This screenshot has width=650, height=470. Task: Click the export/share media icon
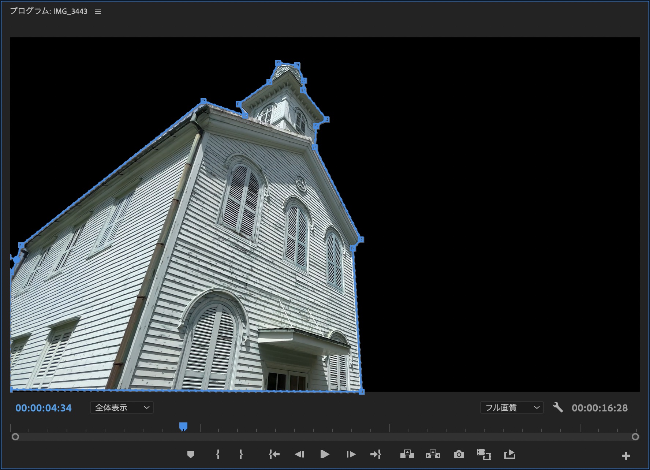(x=509, y=455)
